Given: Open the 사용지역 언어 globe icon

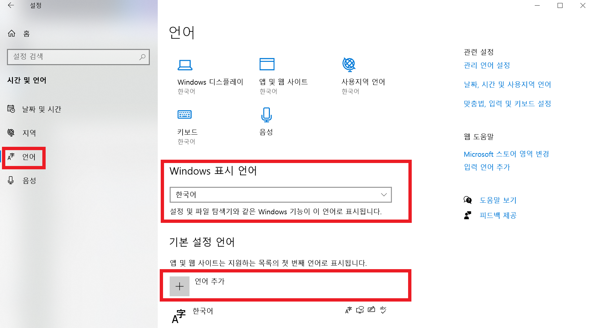Looking at the screenshot, I should 349,64.
